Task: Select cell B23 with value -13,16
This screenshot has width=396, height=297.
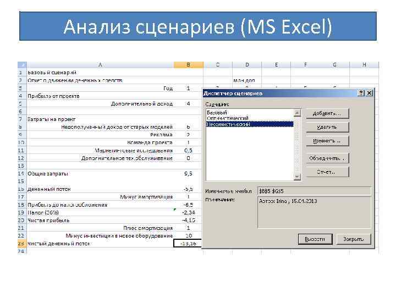Action: 189,244
